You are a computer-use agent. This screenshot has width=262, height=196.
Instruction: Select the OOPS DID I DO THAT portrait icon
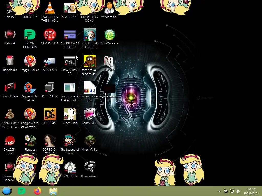point(50,145)
